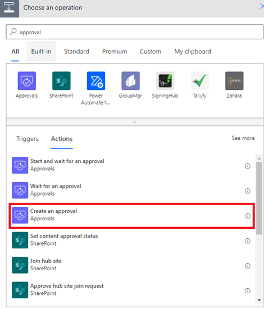Click the See more link

243,138
